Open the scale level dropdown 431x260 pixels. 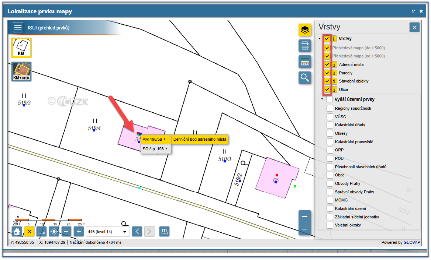(107, 232)
